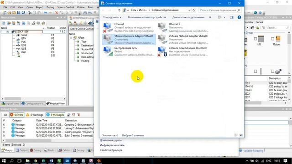Select the wireless network Redmi connection
292x164 pixels.
point(129,51)
